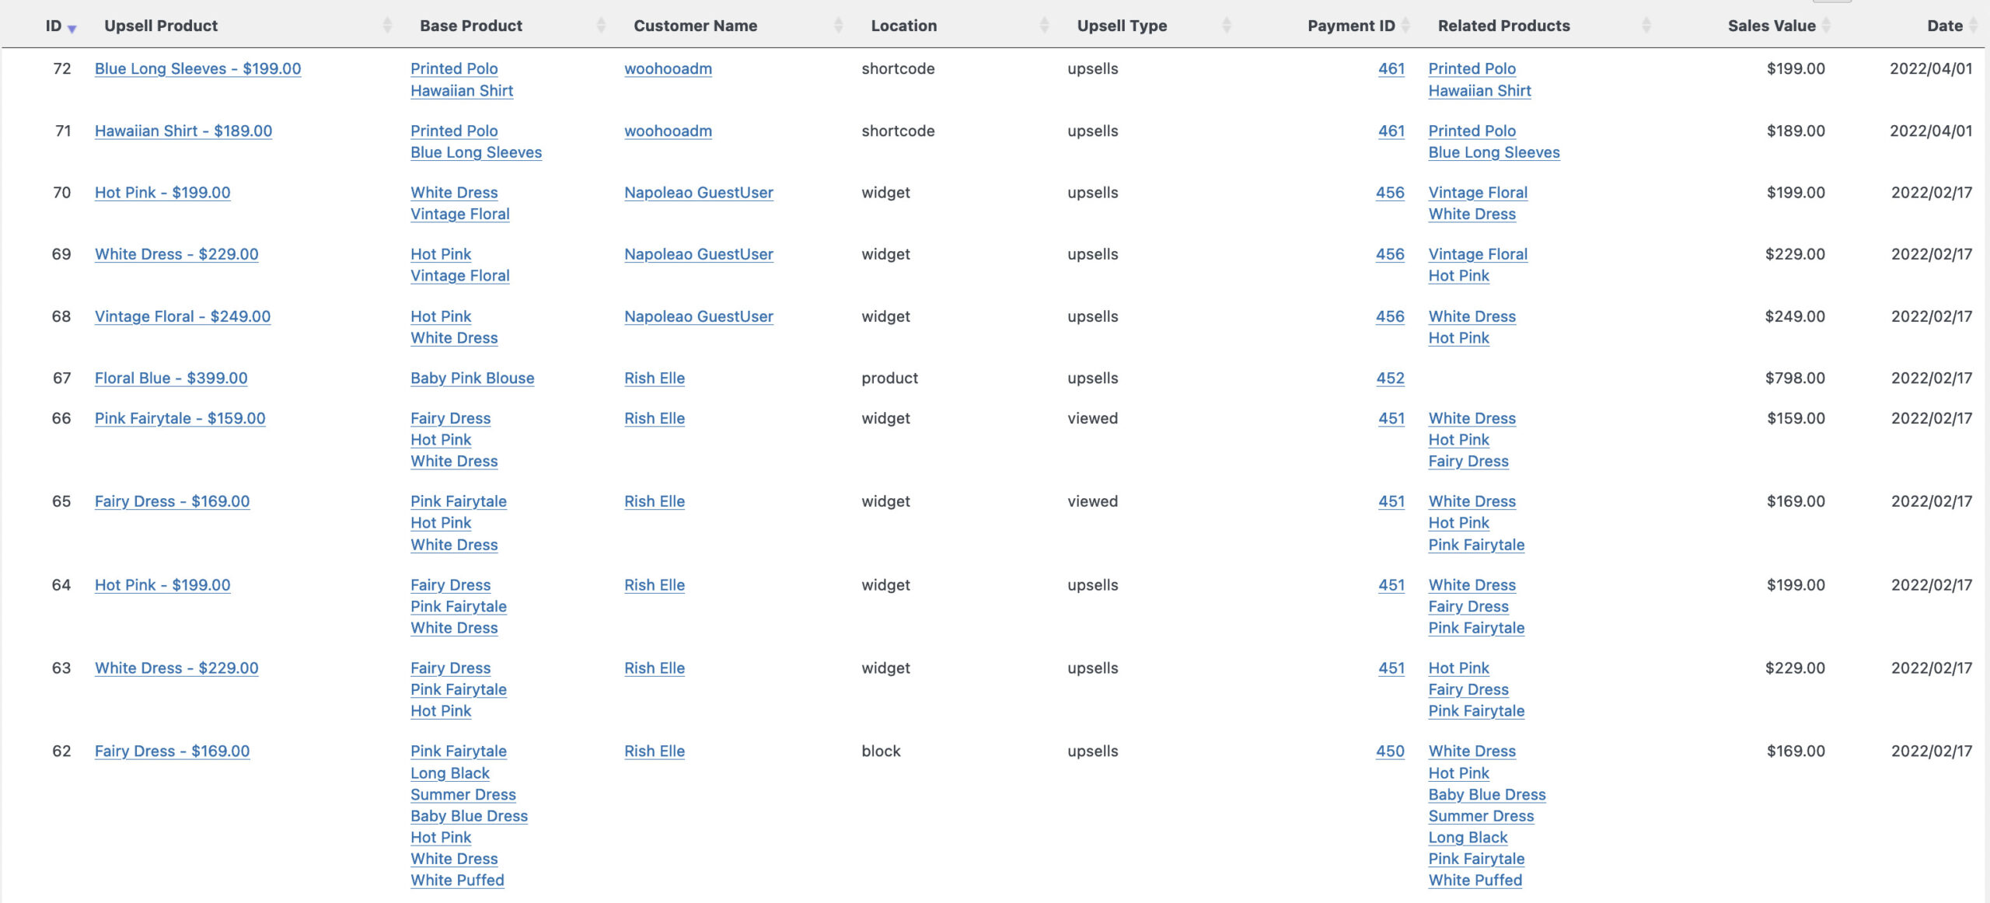The image size is (1990, 903).
Task: Open White Puffed in Related Products column
Action: point(1475,880)
